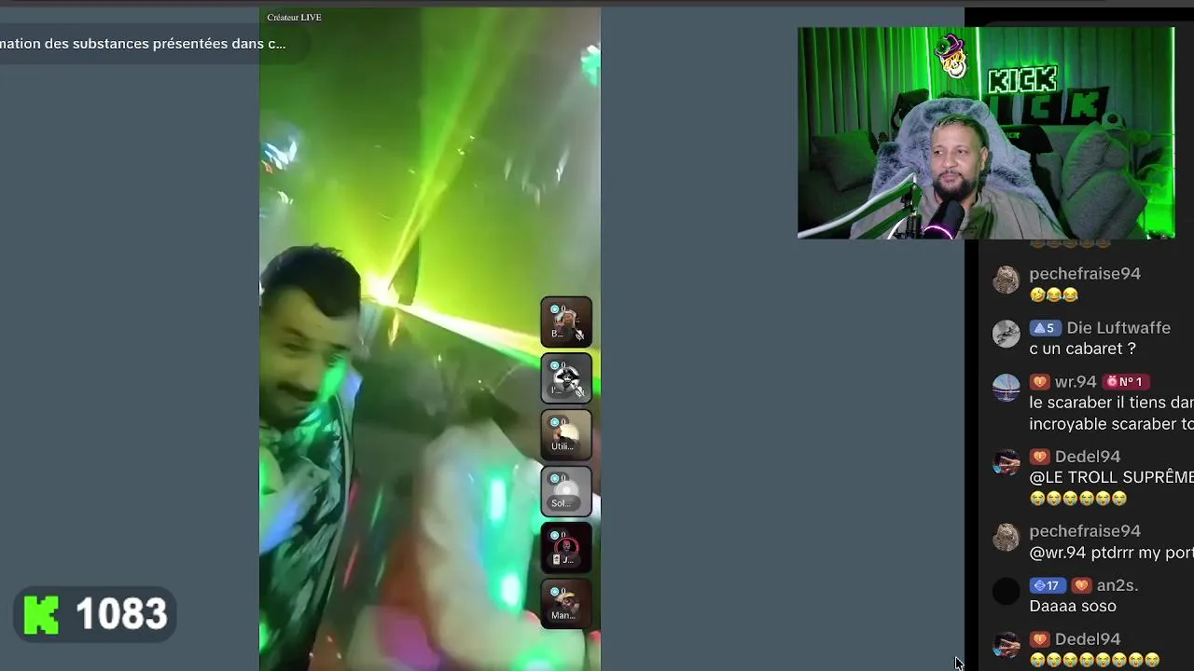Image resolution: width=1194 pixels, height=671 pixels.
Task: Click the main vertical live video
Action: point(430,339)
